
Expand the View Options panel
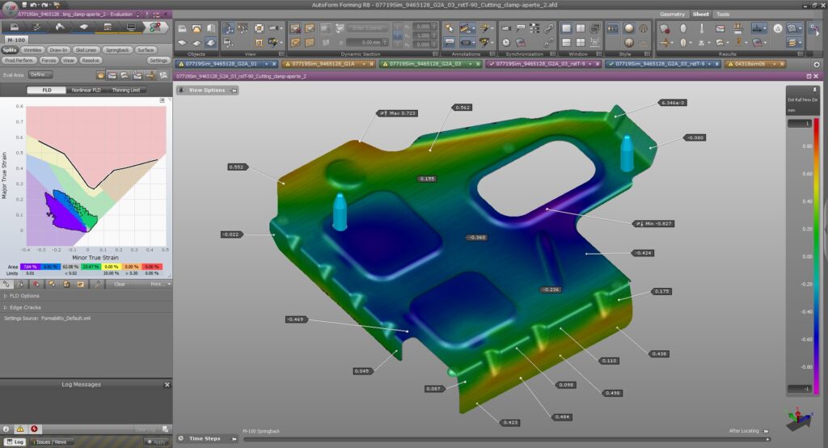pos(208,91)
